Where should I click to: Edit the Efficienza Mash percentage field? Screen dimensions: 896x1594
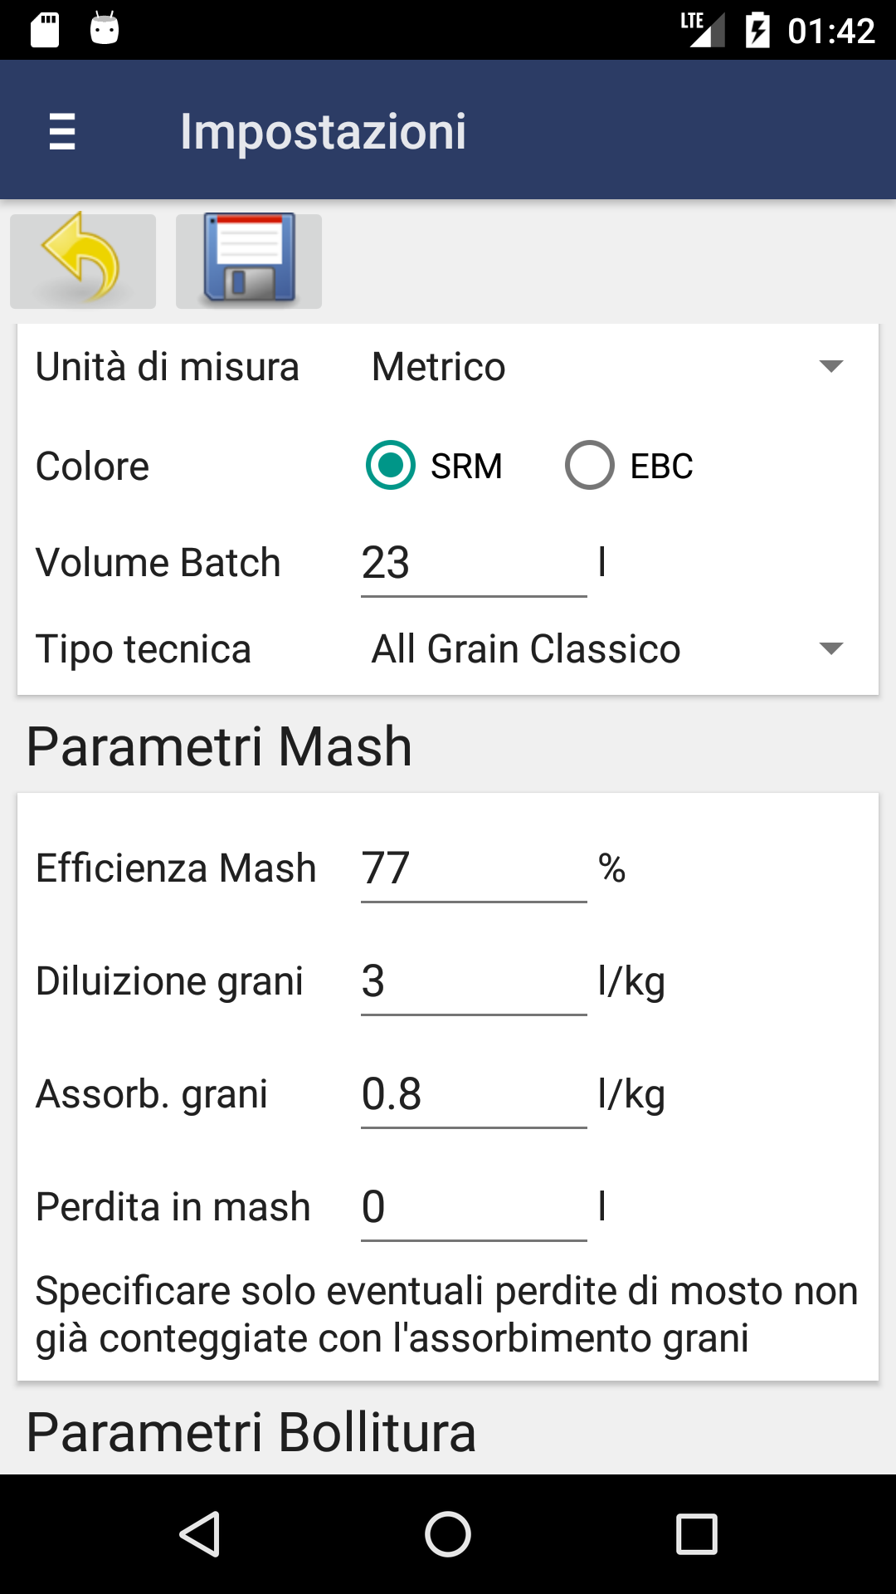tap(474, 868)
